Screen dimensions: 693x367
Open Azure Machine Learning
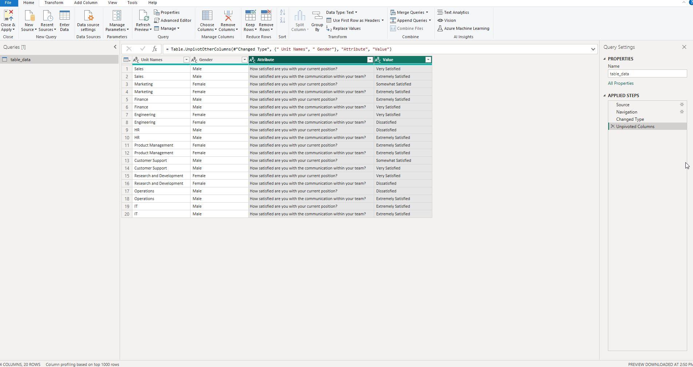click(464, 28)
